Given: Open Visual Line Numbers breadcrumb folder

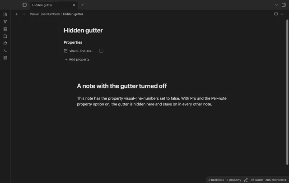Looking at the screenshot, I should (x=45, y=14).
